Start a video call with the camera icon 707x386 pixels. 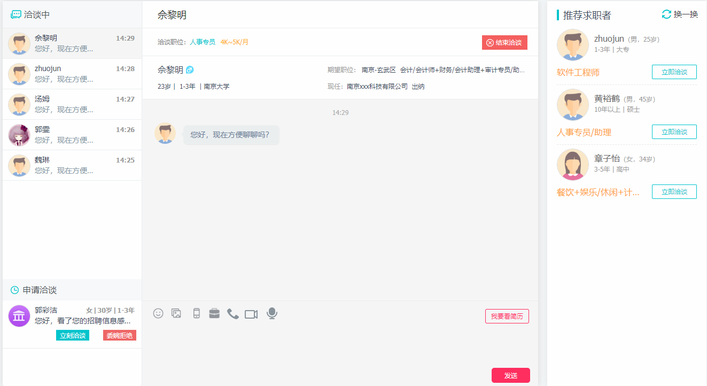pos(252,313)
